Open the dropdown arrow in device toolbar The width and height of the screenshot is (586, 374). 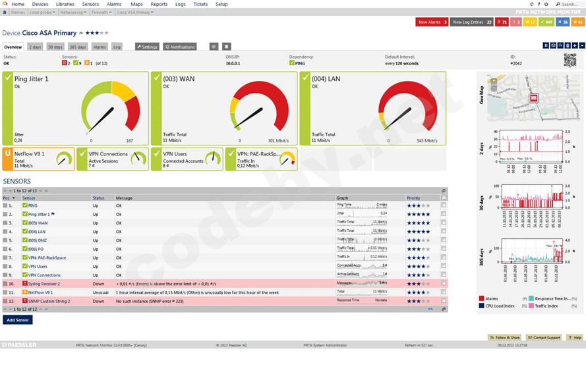coord(582,45)
